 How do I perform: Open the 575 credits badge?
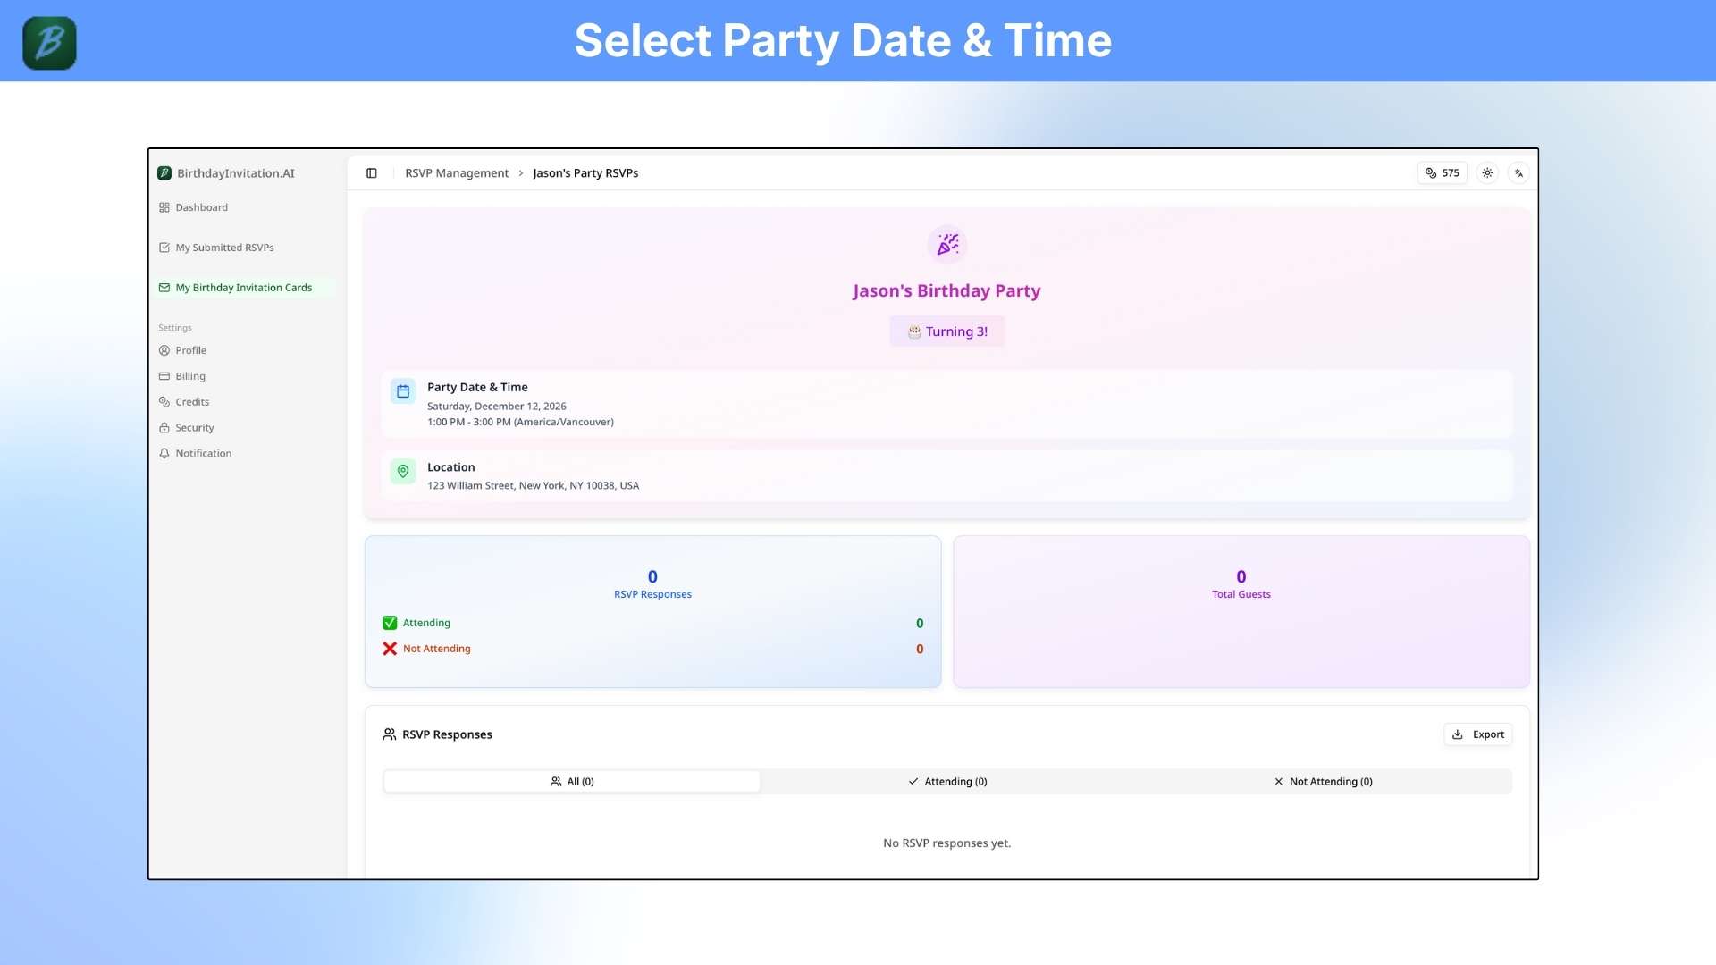[1442, 173]
